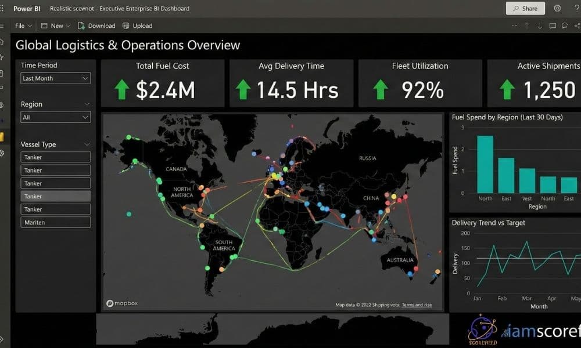Open the comments icon below Share
Screen dimensions: 581x348
[x=553, y=26]
